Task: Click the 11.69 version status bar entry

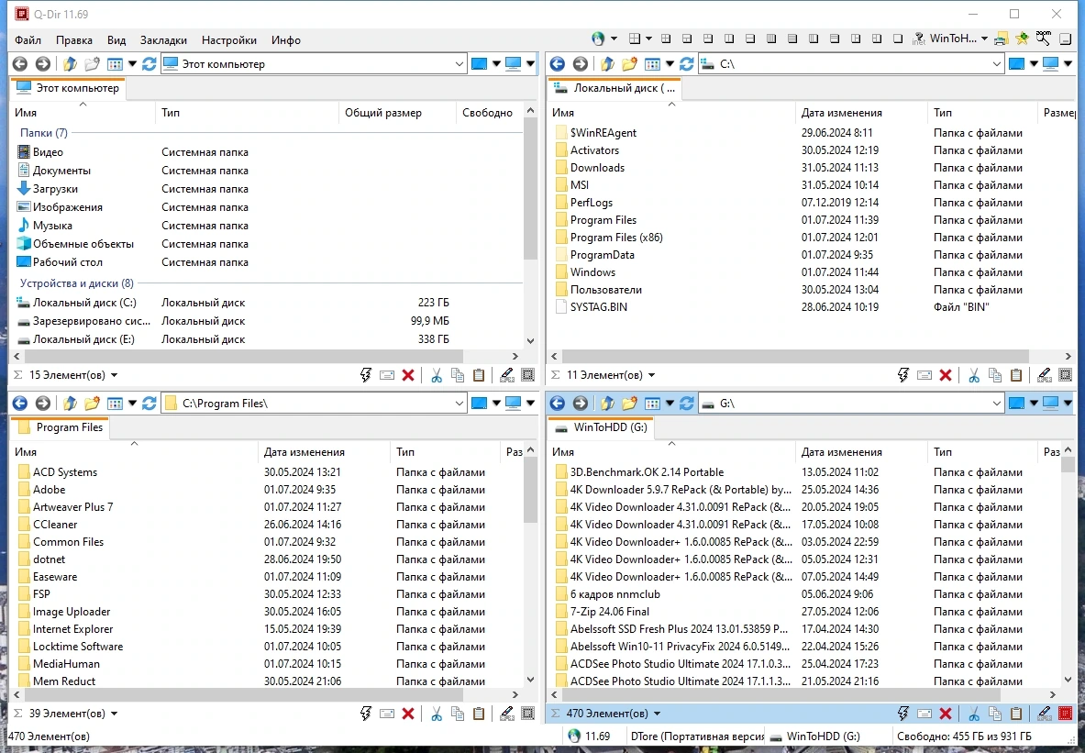Action: pos(591,736)
